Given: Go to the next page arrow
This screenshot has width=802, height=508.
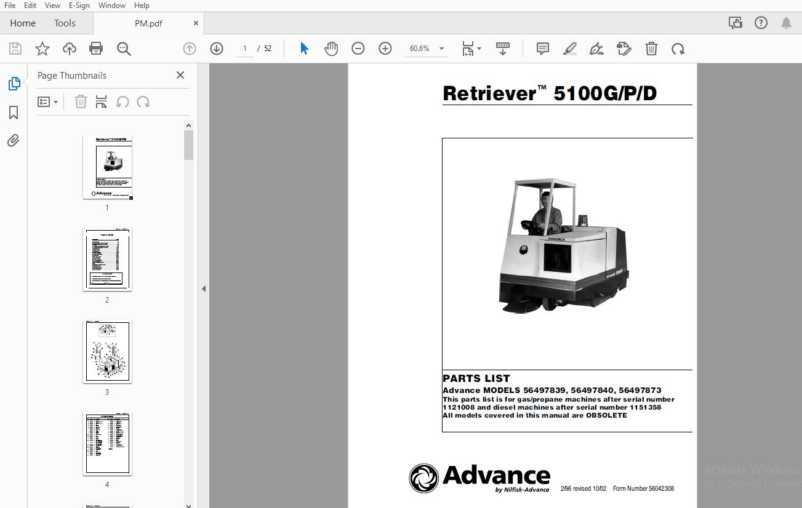Looking at the screenshot, I should pyautogui.click(x=217, y=49).
